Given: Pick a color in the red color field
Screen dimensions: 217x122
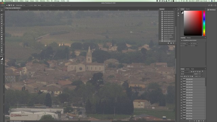Looking at the screenshot, I should (x=193, y=23).
